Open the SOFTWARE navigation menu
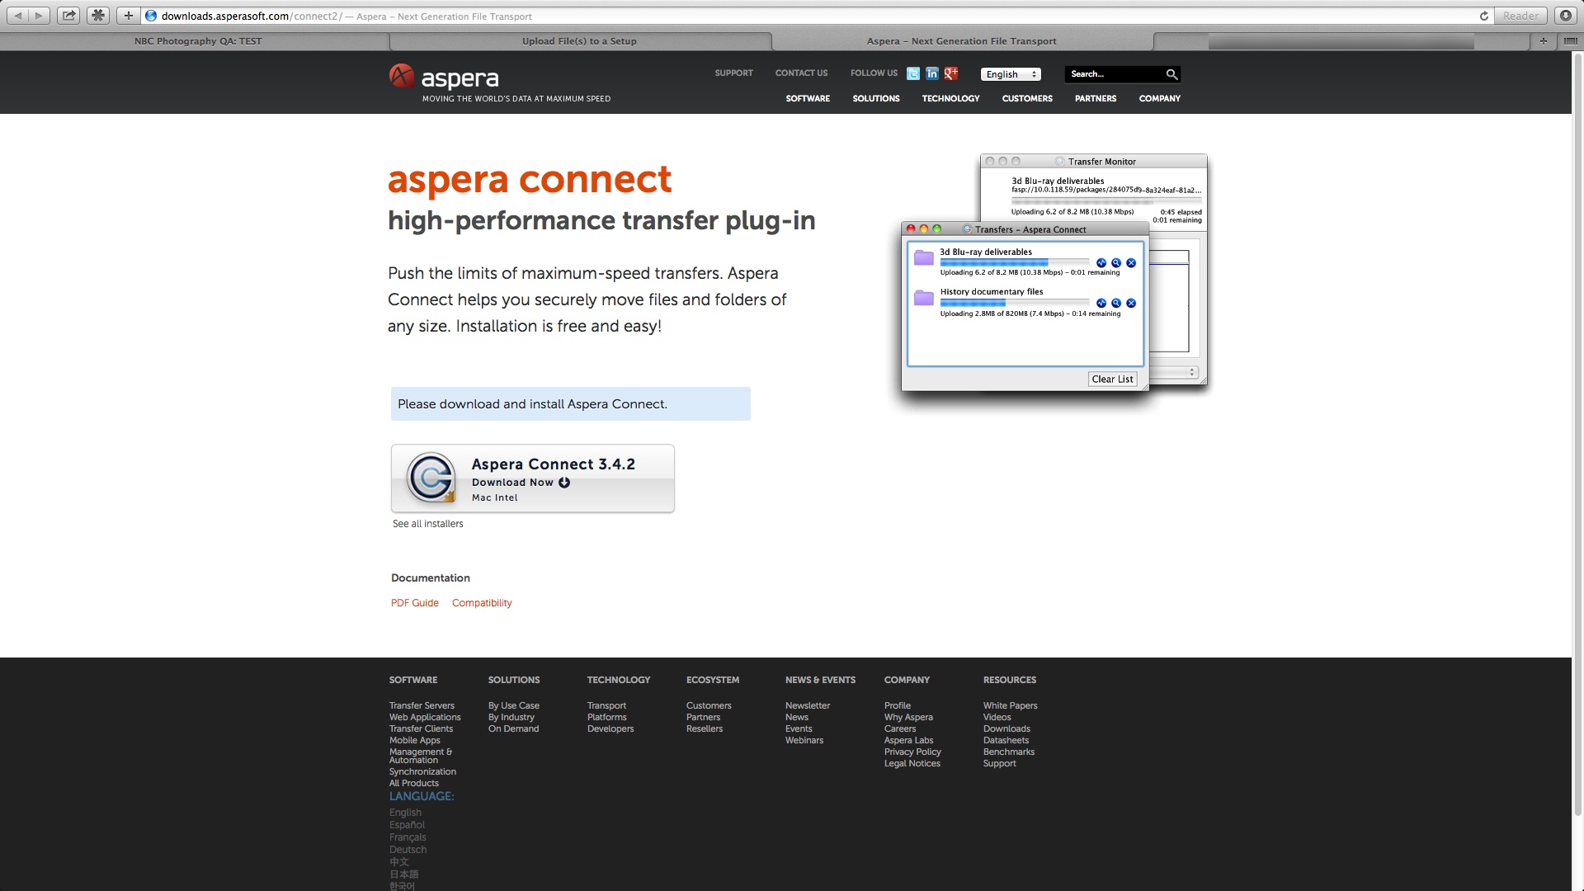The height and width of the screenshot is (891, 1584). pos(808,98)
